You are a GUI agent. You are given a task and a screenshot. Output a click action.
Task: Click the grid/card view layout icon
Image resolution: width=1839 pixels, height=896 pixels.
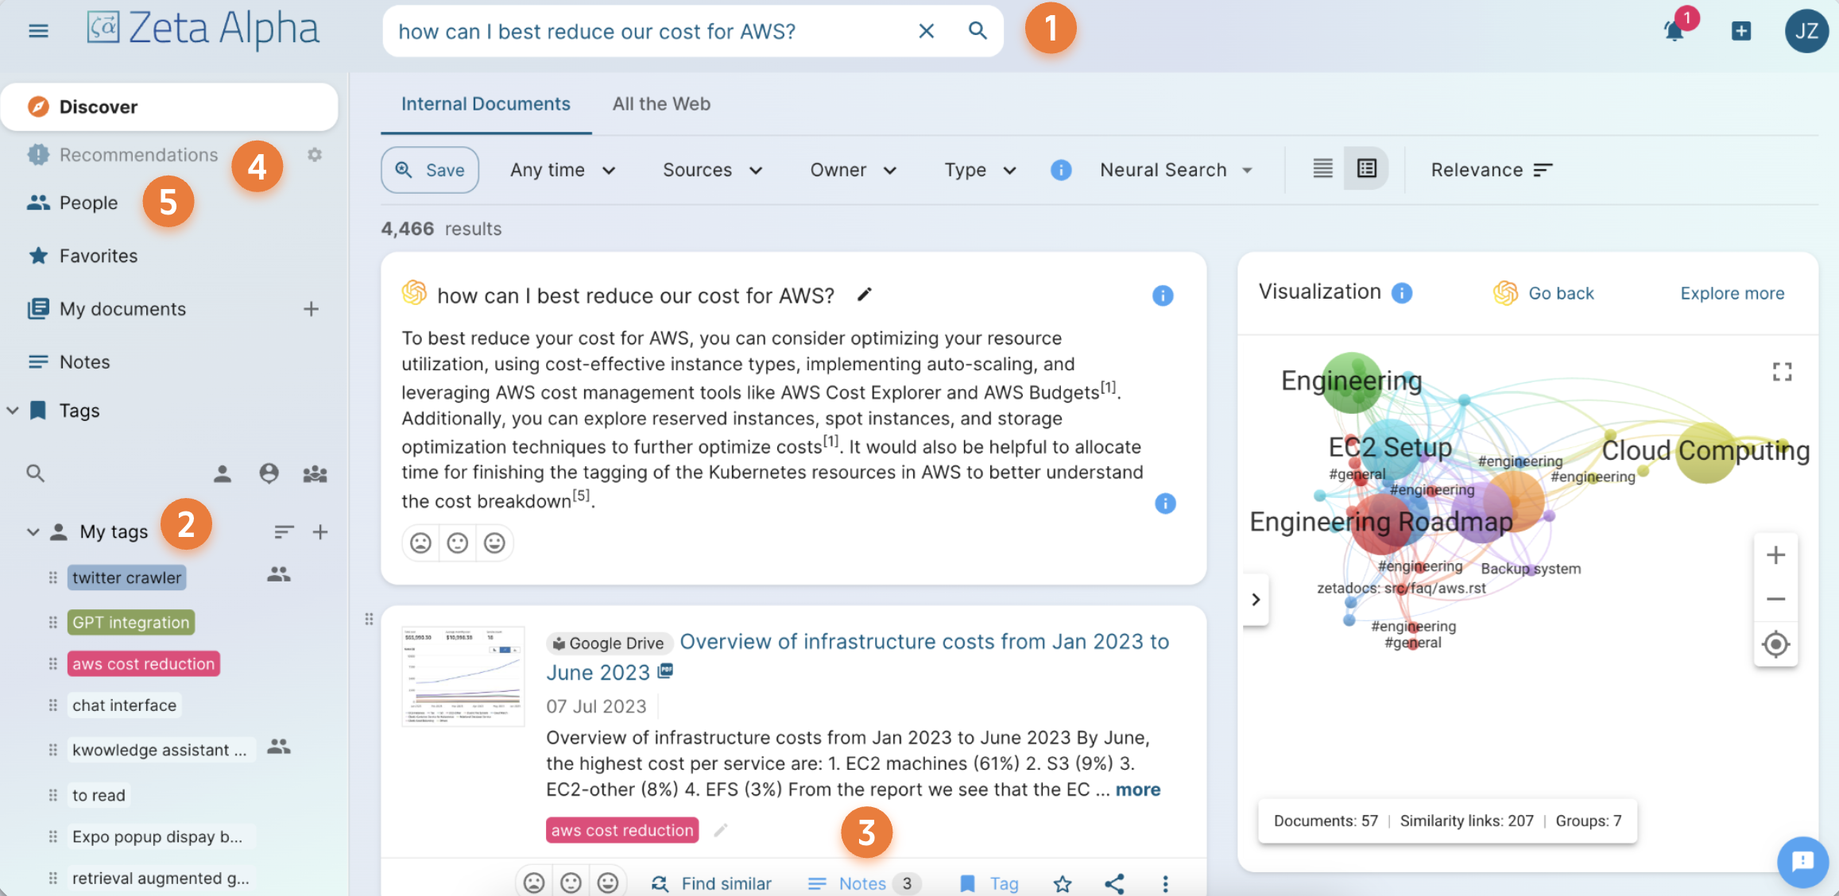click(x=1365, y=168)
